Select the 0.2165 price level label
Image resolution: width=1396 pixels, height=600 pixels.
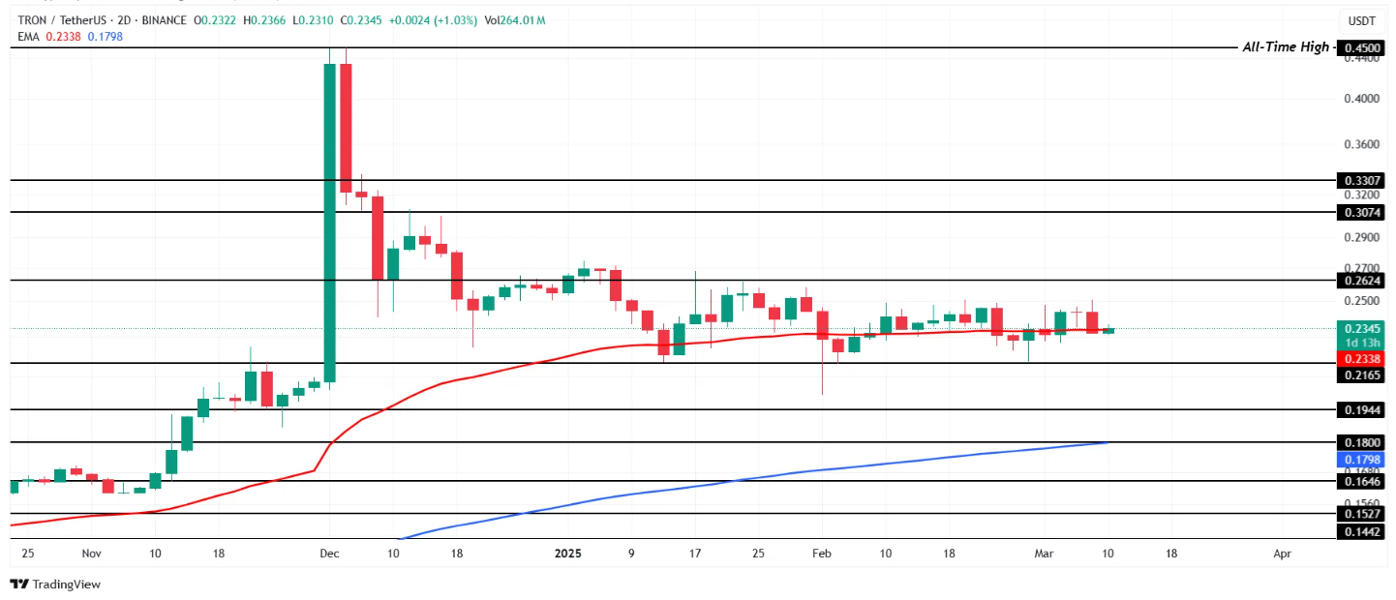pyautogui.click(x=1360, y=374)
